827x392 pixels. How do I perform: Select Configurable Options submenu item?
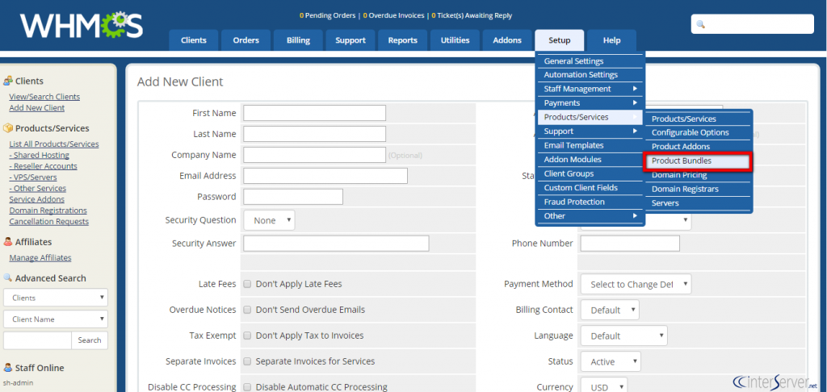699,133
